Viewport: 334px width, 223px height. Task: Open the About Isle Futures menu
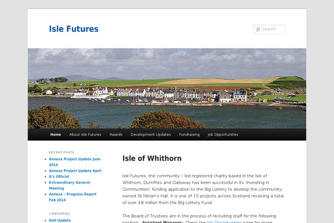[85, 134]
